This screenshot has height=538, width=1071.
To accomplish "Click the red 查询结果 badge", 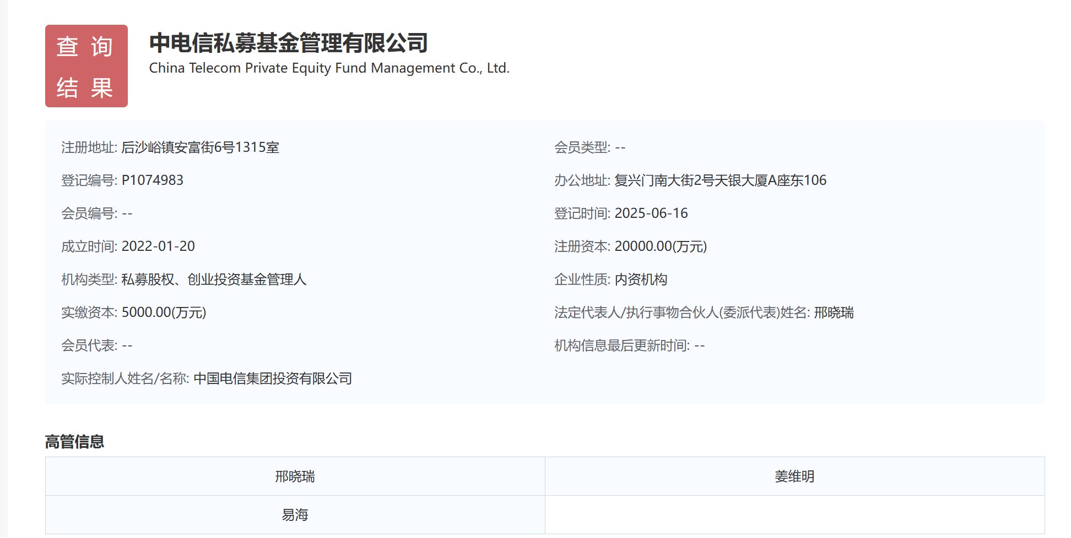I will click(x=86, y=66).
